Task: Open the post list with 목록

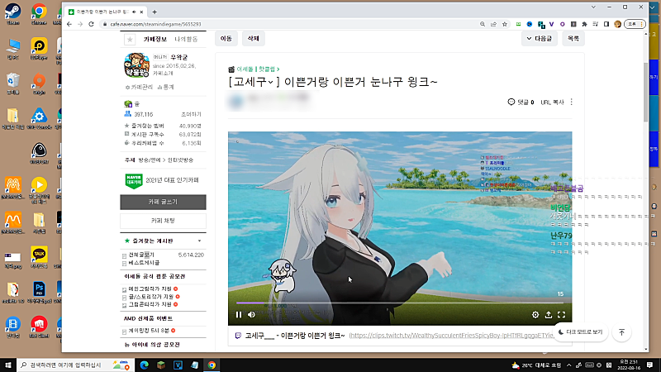Action: 573,38
